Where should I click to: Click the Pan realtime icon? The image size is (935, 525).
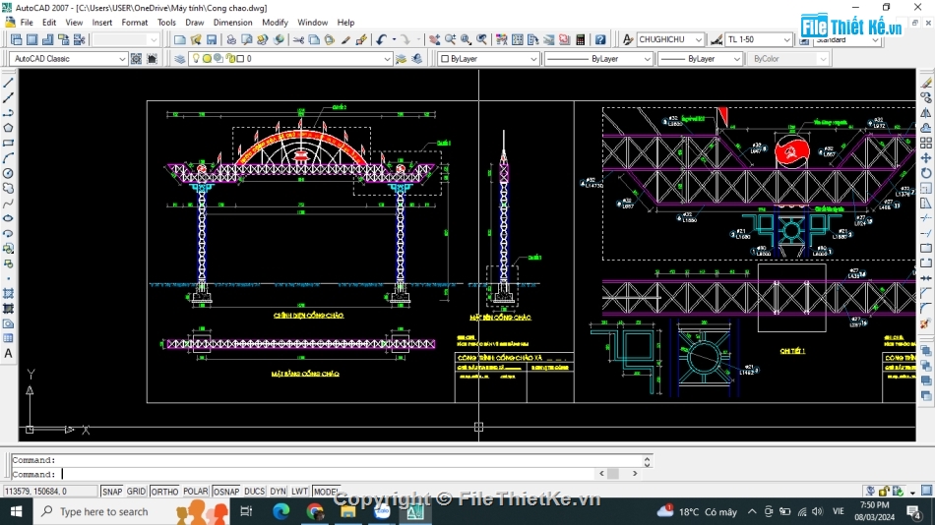coord(434,40)
